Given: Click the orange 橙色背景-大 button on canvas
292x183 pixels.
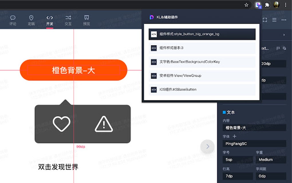Looking at the screenshot, I should pos(74,70).
